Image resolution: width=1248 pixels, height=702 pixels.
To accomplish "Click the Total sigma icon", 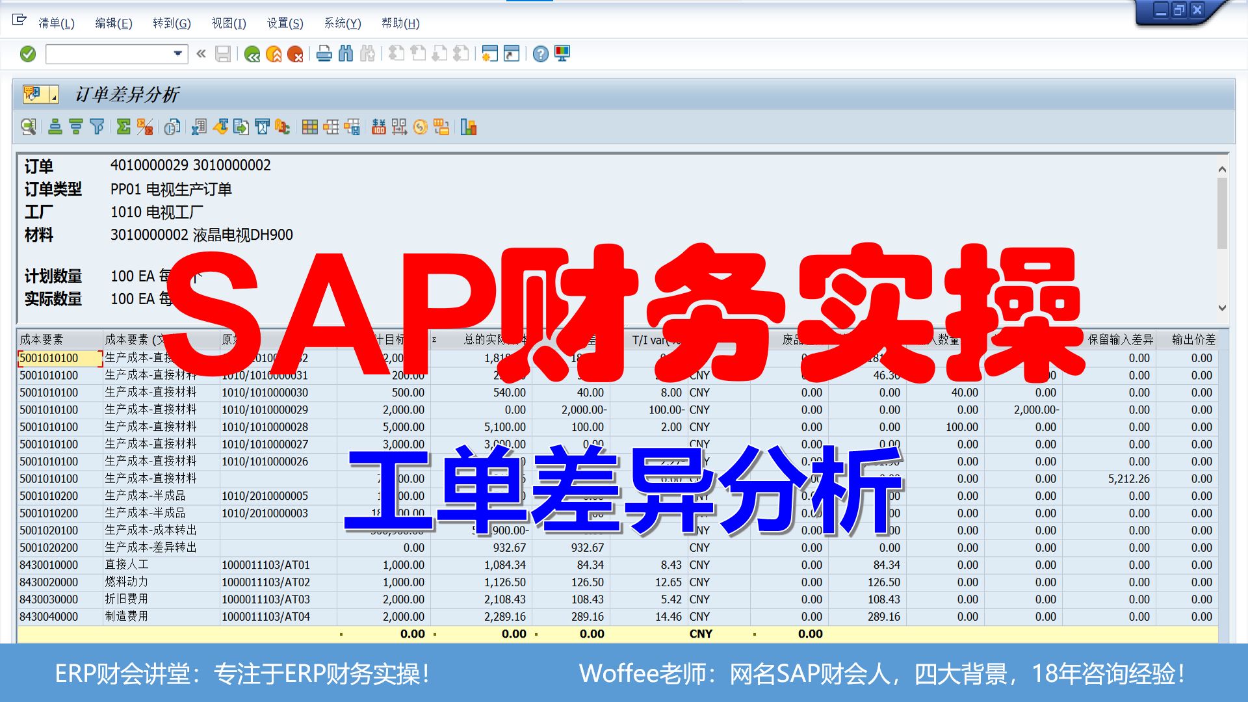I will 123,127.
